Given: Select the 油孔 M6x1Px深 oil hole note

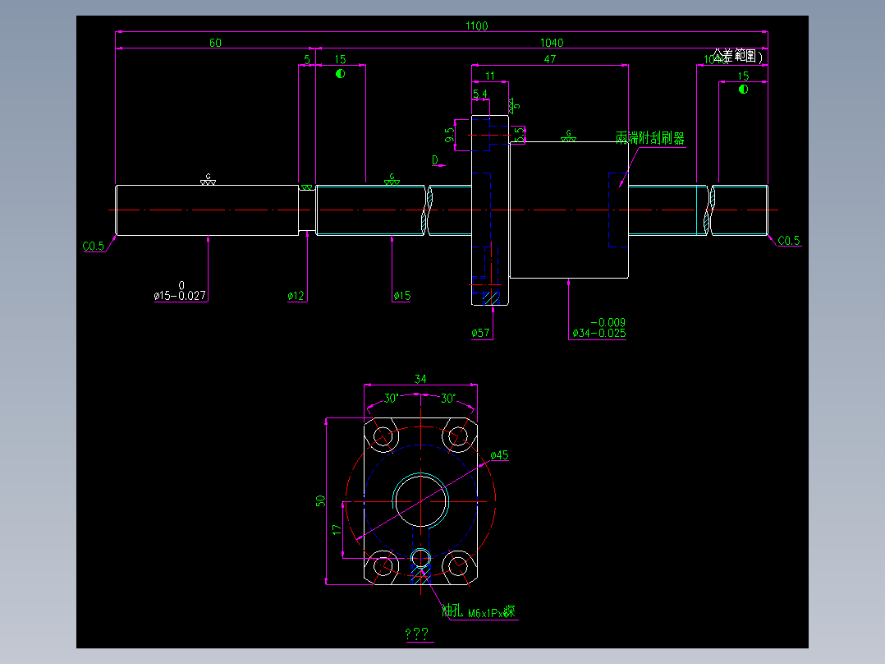Looking at the screenshot, I should [480, 612].
